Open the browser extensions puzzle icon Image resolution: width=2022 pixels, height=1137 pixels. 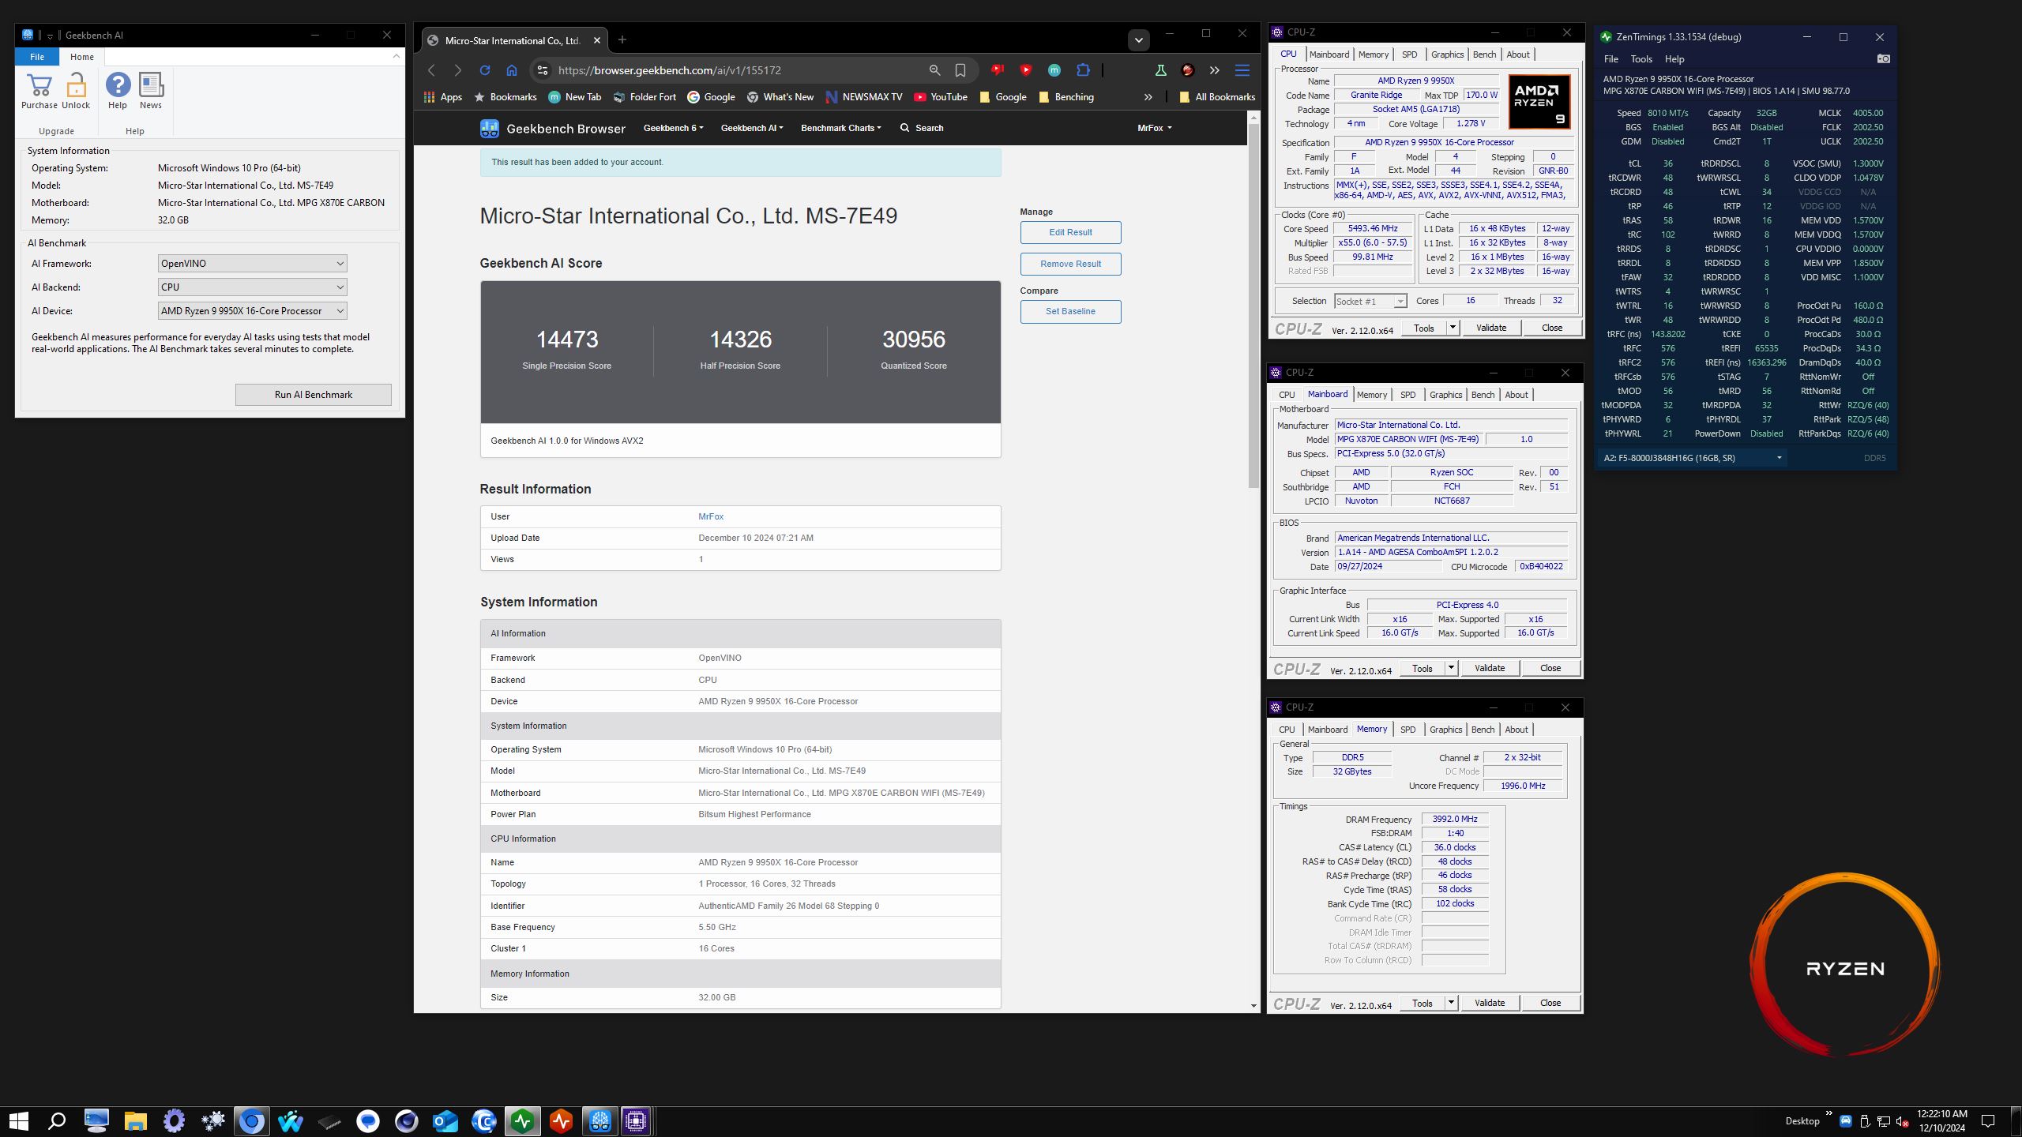pos(1083,70)
